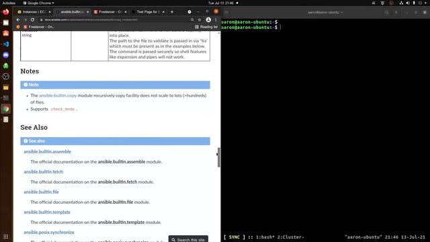430x242 pixels.
Task: Select Google Chrome icon in the dock
Action: tap(6, 109)
